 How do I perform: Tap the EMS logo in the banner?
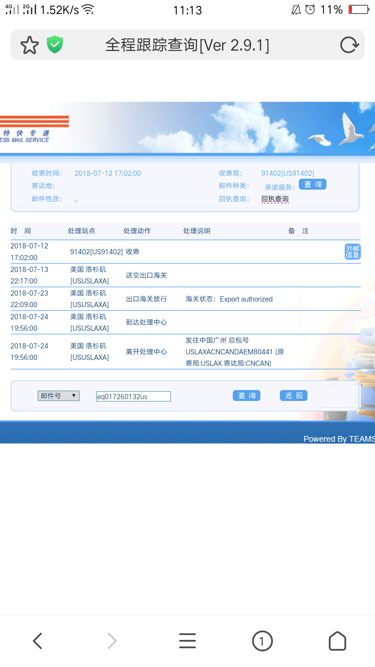(x=34, y=129)
